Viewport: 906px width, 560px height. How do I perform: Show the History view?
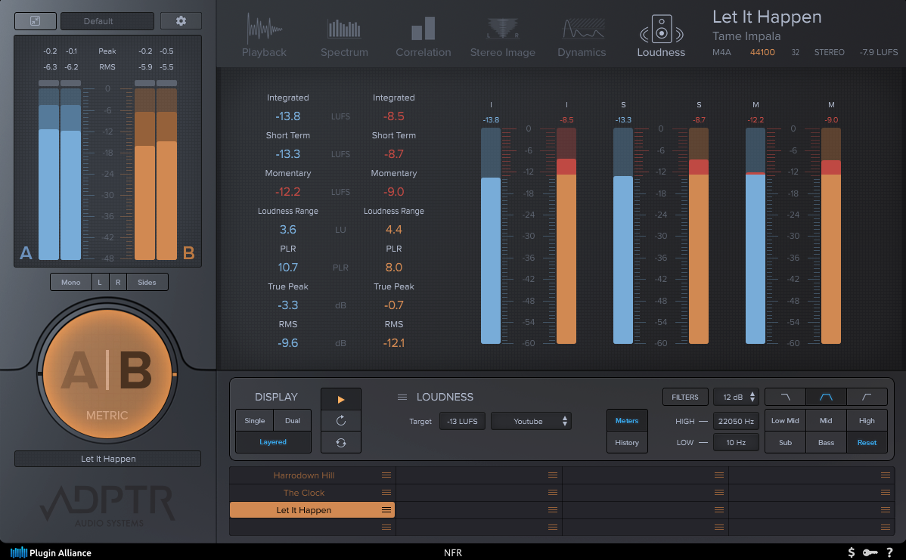[x=627, y=442]
